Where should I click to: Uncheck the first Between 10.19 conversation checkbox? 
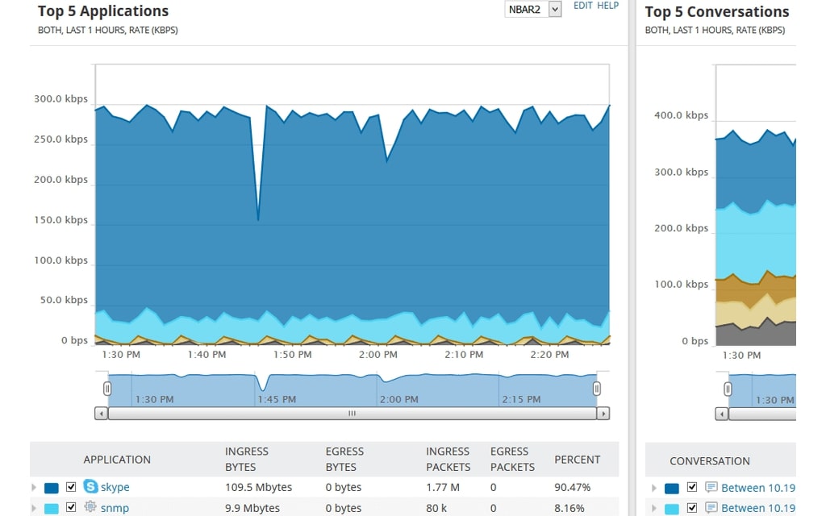691,487
